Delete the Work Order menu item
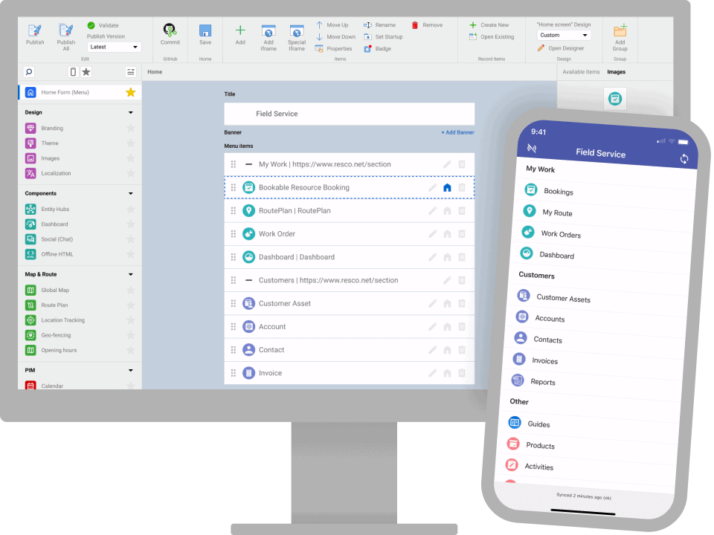The image size is (714, 535). pos(462,234)
